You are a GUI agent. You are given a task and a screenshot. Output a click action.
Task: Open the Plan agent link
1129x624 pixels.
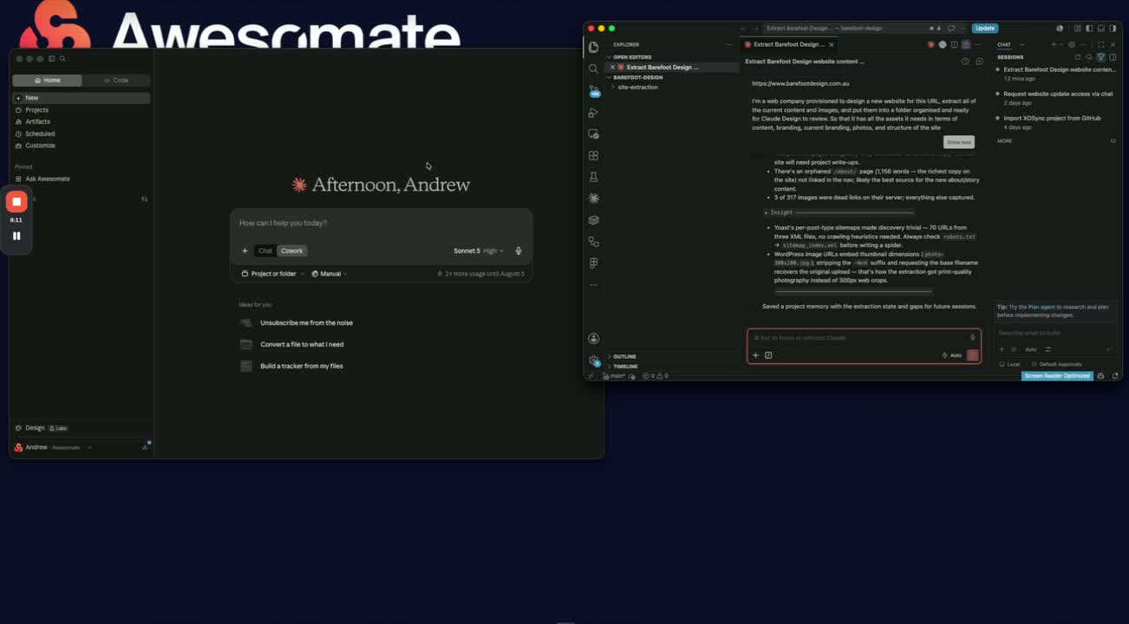pos(1041,307)
